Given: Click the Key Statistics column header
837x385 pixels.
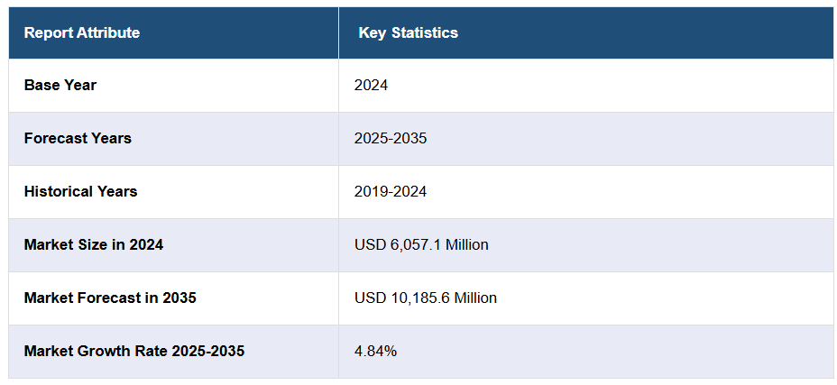Looking at the screenshot, I should tap(408, 33).
